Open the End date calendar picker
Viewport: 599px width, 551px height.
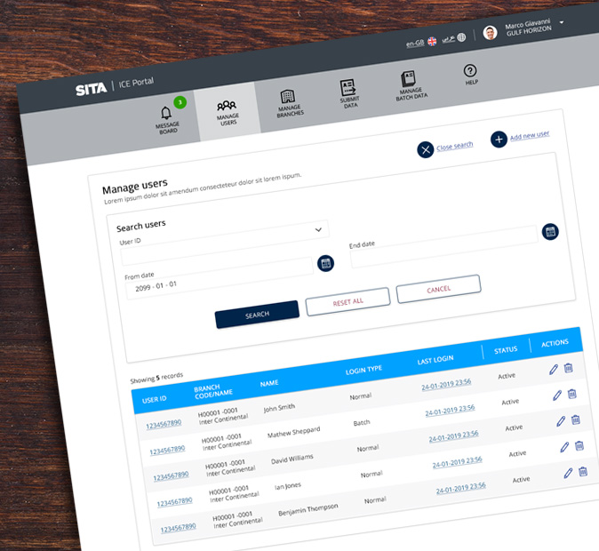(550, 232)
